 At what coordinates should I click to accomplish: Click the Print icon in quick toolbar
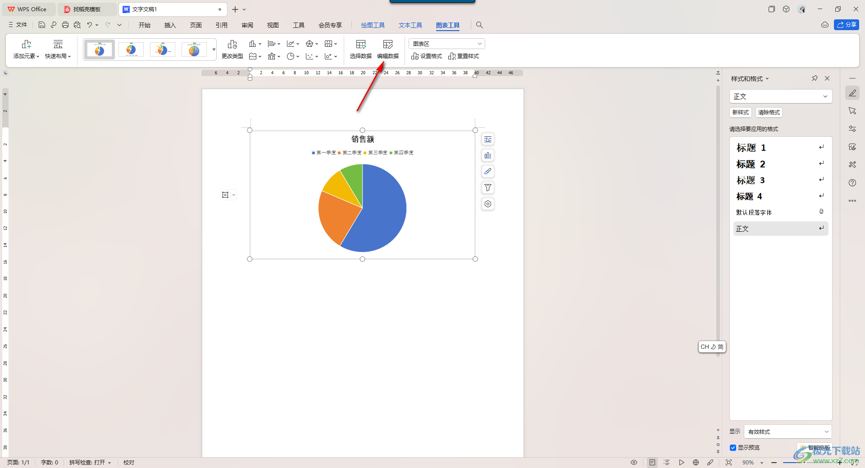coord(65,25)
